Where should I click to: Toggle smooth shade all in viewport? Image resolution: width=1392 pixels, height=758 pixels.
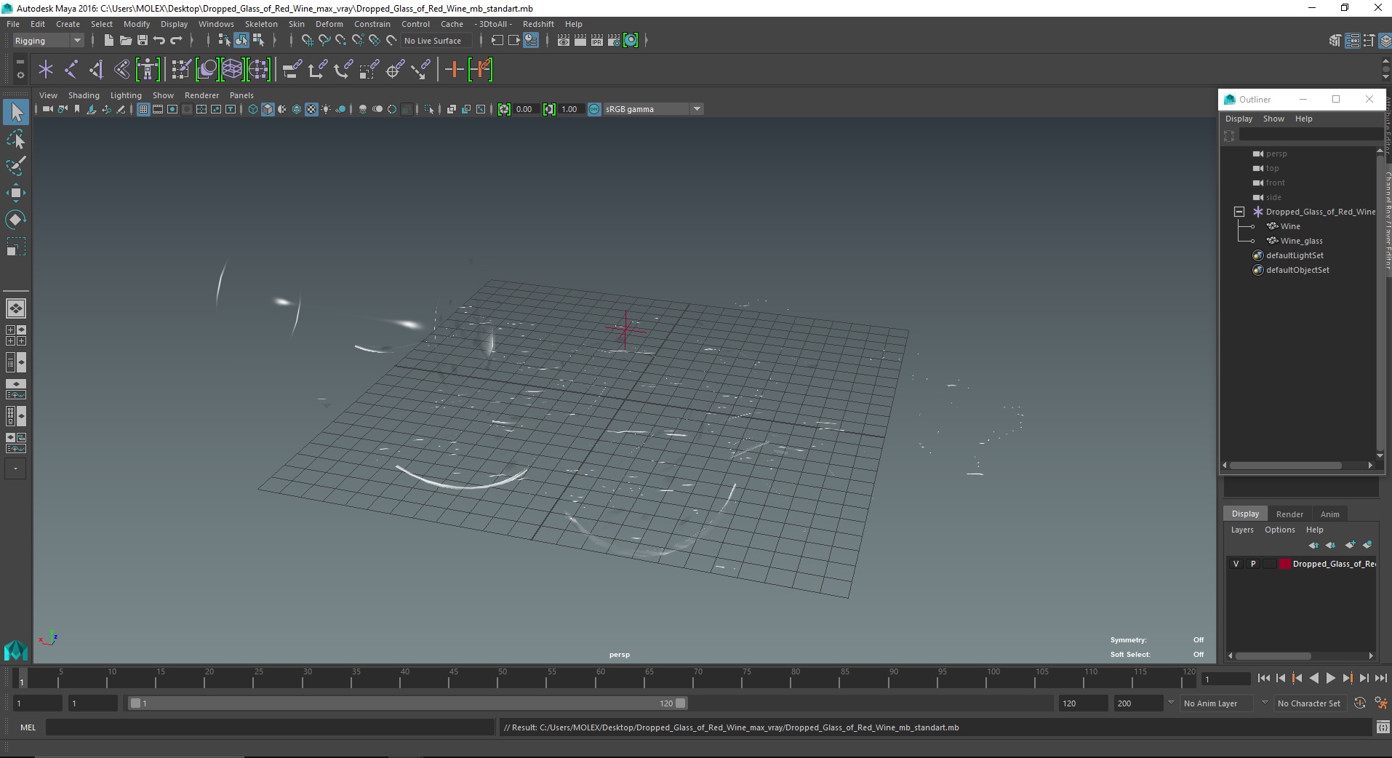[x=268, y=109]
